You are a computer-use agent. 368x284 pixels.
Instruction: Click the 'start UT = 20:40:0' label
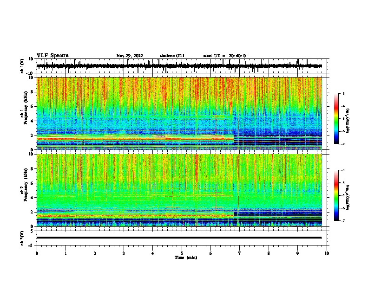[x=224, y=56]
